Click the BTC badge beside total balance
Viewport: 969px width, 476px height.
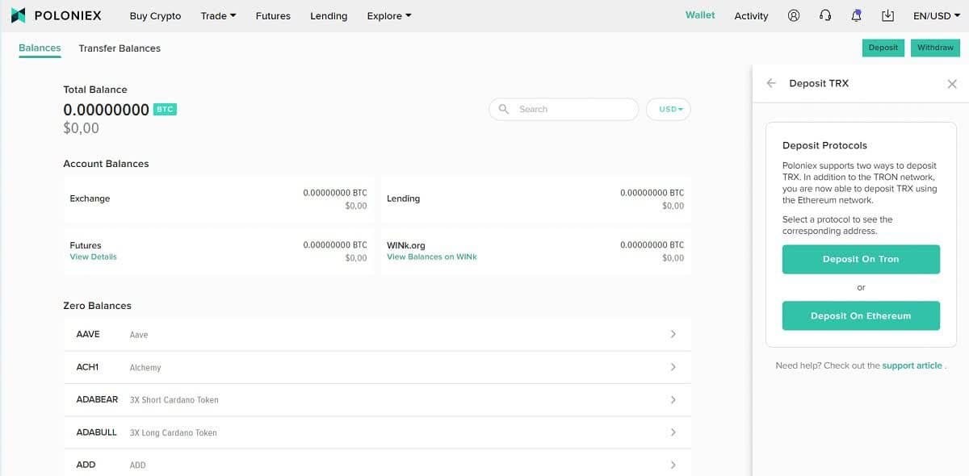(x=165, y=110)
